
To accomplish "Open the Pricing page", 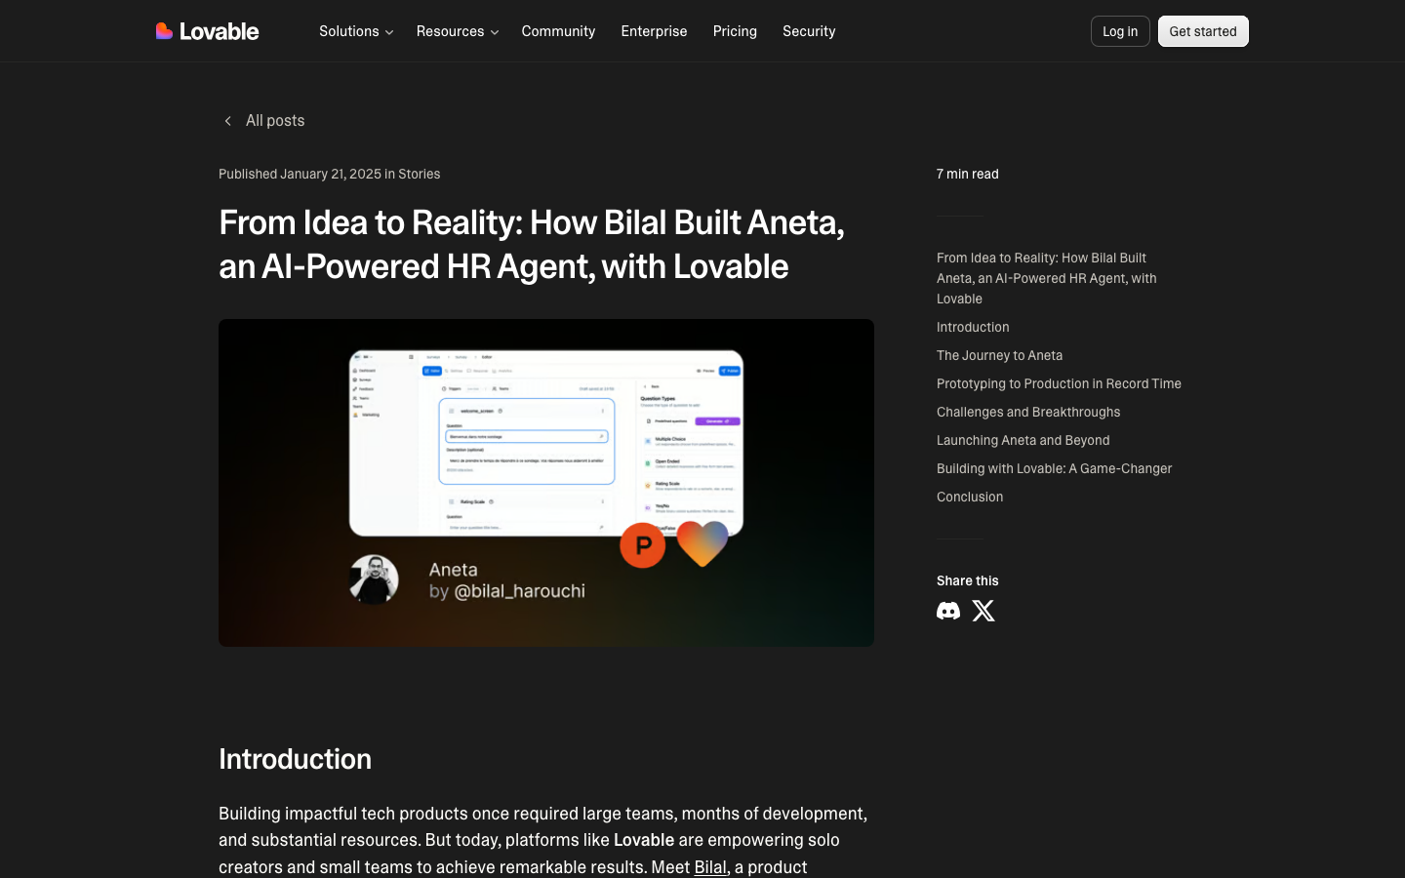I will 735,31.
